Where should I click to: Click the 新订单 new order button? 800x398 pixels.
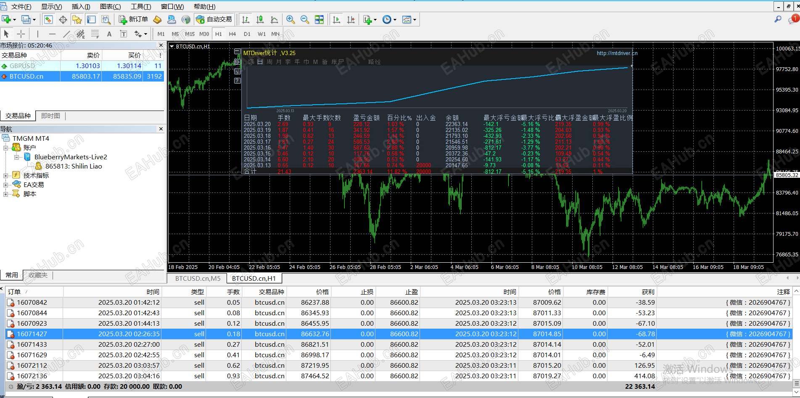tap(134, 19)
